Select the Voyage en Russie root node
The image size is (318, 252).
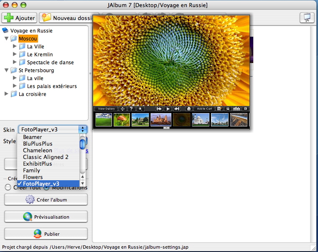pos(31,30)
